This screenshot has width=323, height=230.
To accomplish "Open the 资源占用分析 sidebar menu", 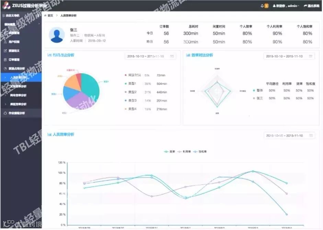I will coord(21,69).
